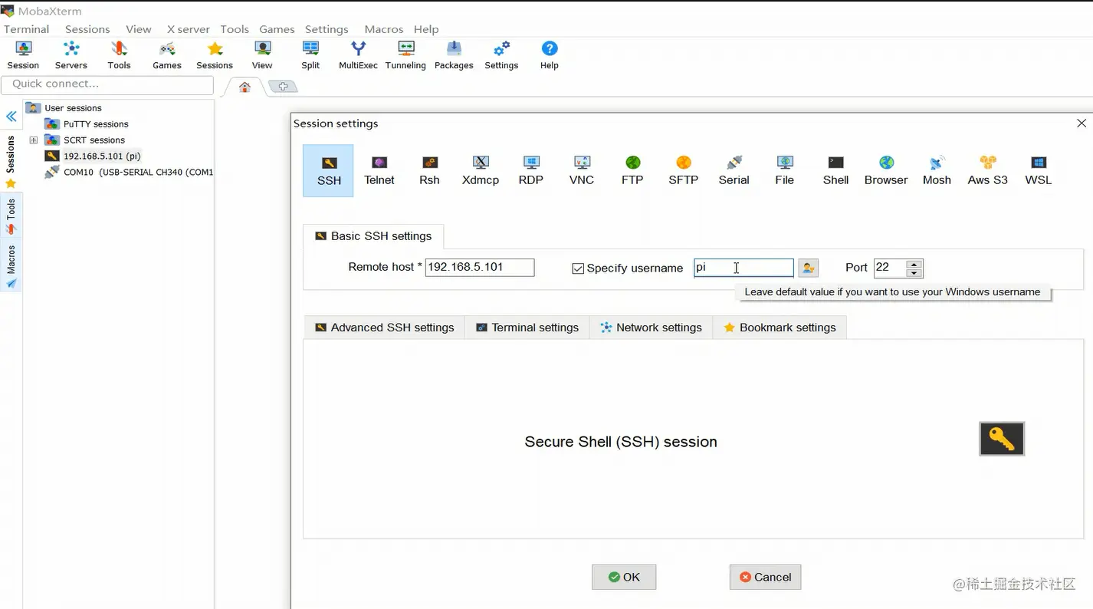Click the Quick connect box
This screenshot has width=1093, height=609.
click(x=107, y=84)
